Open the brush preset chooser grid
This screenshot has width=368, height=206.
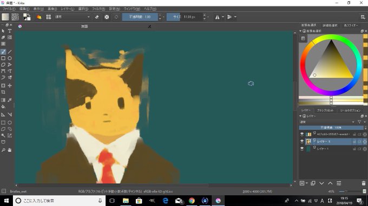click(x=49, y=17)
